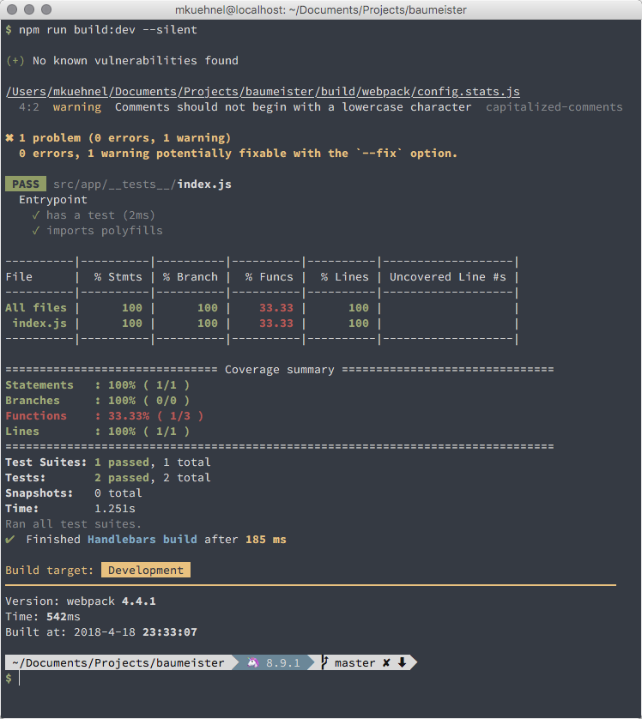This screenshot has height=719, width=642.
Task: Click the % Stmts 100 in All files row
Action: tap(132, 308)
